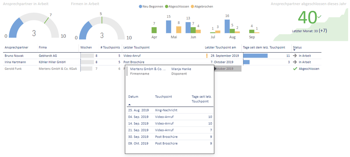Screen dimensions: 350x157
Task: Click the sort arrow under Datum column
Action: click(x=129, y=104)
